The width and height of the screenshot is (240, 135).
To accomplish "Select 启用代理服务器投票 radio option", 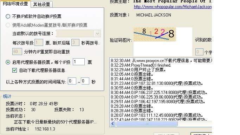I will [x=8, y=62].
